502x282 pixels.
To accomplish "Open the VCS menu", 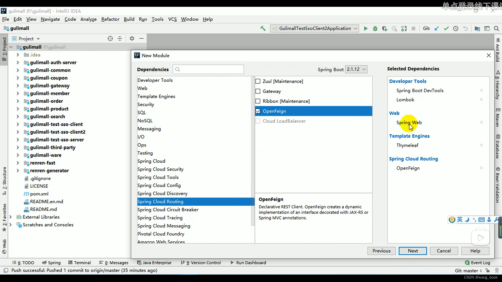I will (172, 19).
